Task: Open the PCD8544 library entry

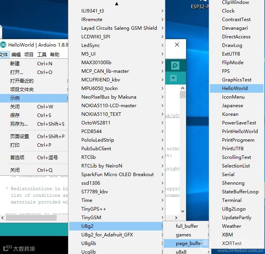Action: (116, 132)
